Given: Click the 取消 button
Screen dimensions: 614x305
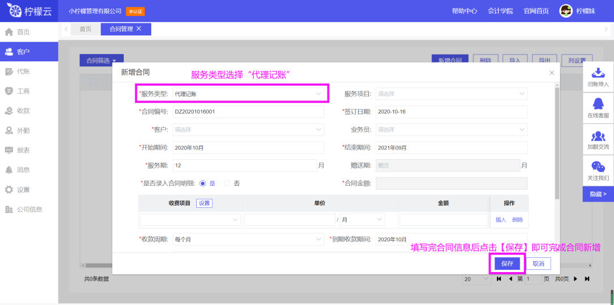Looking at the screenshot, I should pyautogui.click(x=538, y=264).
